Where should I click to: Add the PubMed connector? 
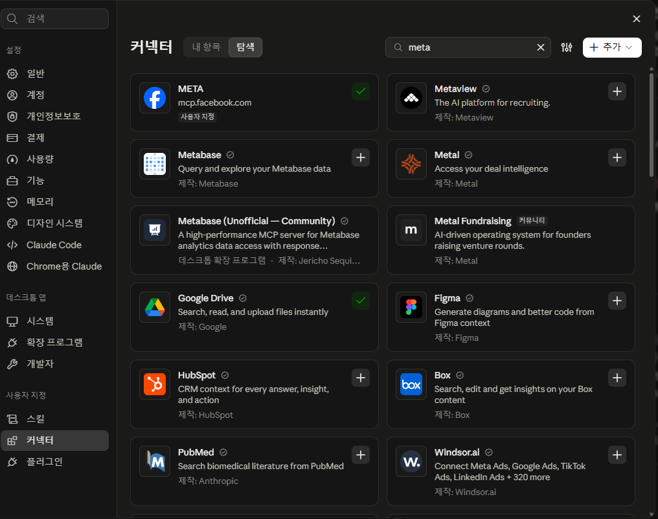coord(361,455)
